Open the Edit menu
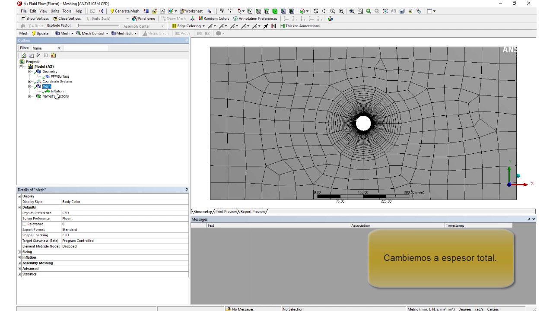Viewport: 553px width, 311px height. click(33, 11)
